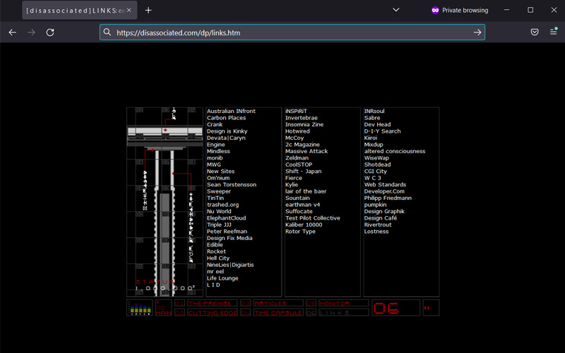Open the Life Lounge link
The height and width of the screenshot is (353, 565).
click(222, 278)
